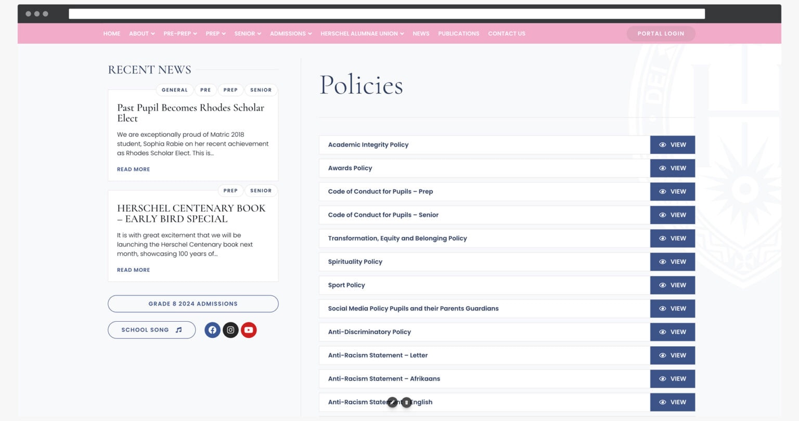The width and height of the screenshot is (799, 421).
Task: Read more about the Rhodes Scholar article
Action: click(x=133, y=169)
